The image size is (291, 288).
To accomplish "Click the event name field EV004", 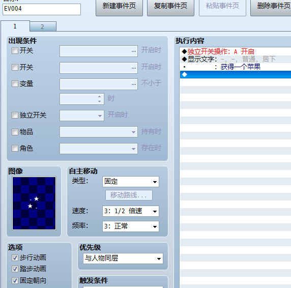I will [42, 9].
